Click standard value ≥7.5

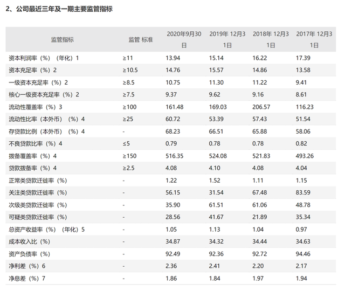coord(128,95)
